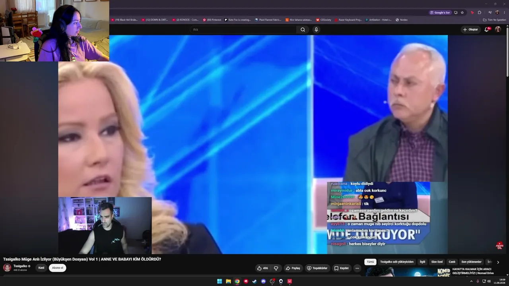Open the Pinterest bookmark
The width and height of the screenshot is (509, 286).
212,20
